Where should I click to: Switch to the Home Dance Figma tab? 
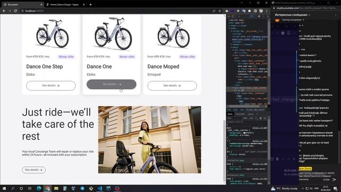coord(65,4)
